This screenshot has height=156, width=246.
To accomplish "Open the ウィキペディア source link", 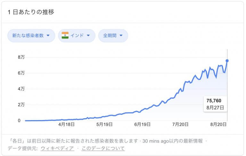I will point(57,148).
